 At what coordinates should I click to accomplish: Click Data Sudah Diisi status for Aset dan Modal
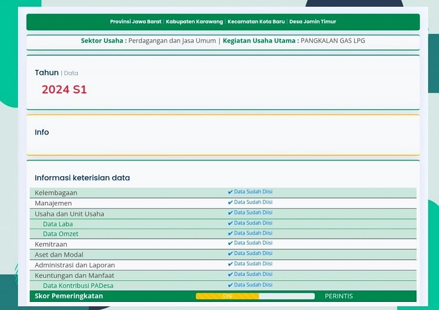pyautogui.click(x=253, y=253)
